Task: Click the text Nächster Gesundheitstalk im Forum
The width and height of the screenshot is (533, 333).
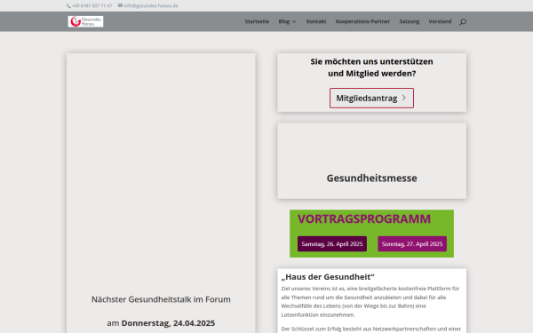Action: pyautogui.click(x=161, y=299)
